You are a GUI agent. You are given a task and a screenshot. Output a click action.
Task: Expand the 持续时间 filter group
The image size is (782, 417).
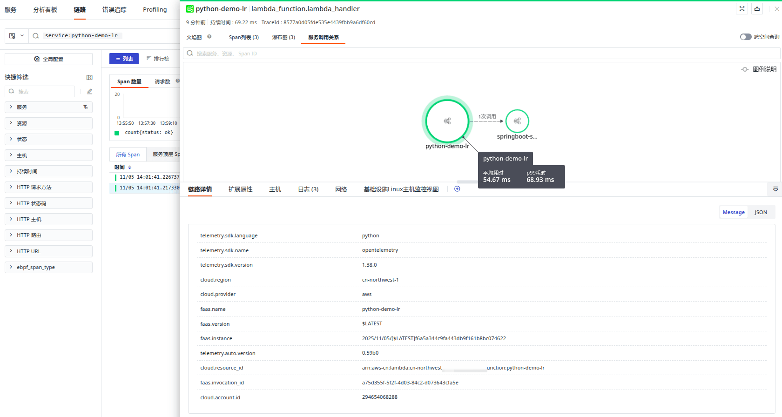[48, 171]
